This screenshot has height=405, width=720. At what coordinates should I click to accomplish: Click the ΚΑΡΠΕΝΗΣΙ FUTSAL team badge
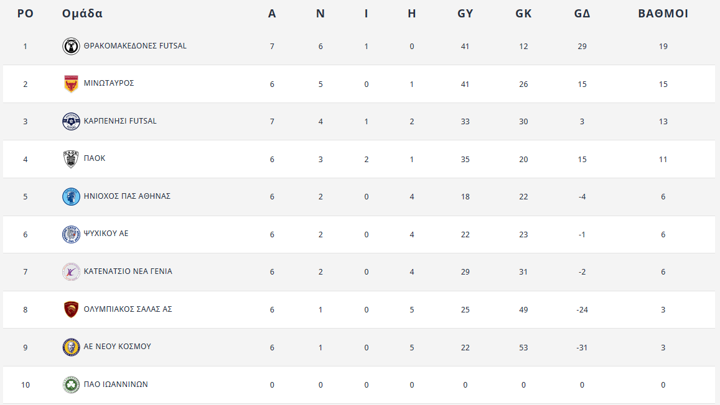[71, 122]
